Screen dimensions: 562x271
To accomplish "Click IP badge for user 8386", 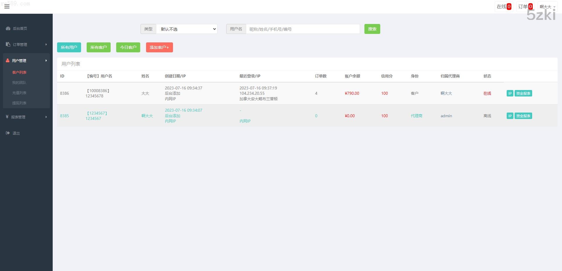I will (x=510, y=93).
